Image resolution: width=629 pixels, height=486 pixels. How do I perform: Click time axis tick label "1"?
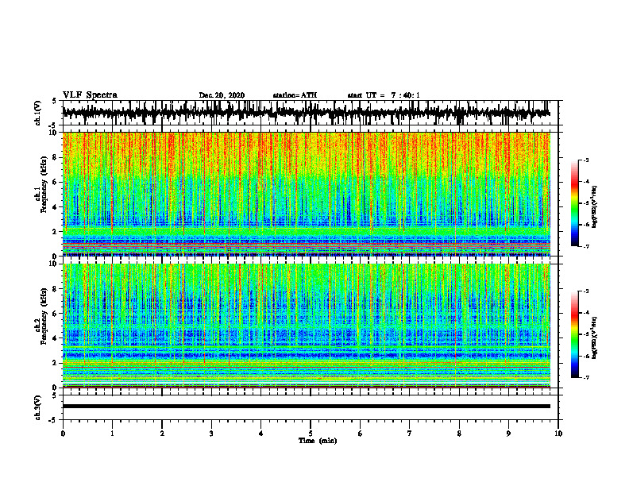pos(112,434)
